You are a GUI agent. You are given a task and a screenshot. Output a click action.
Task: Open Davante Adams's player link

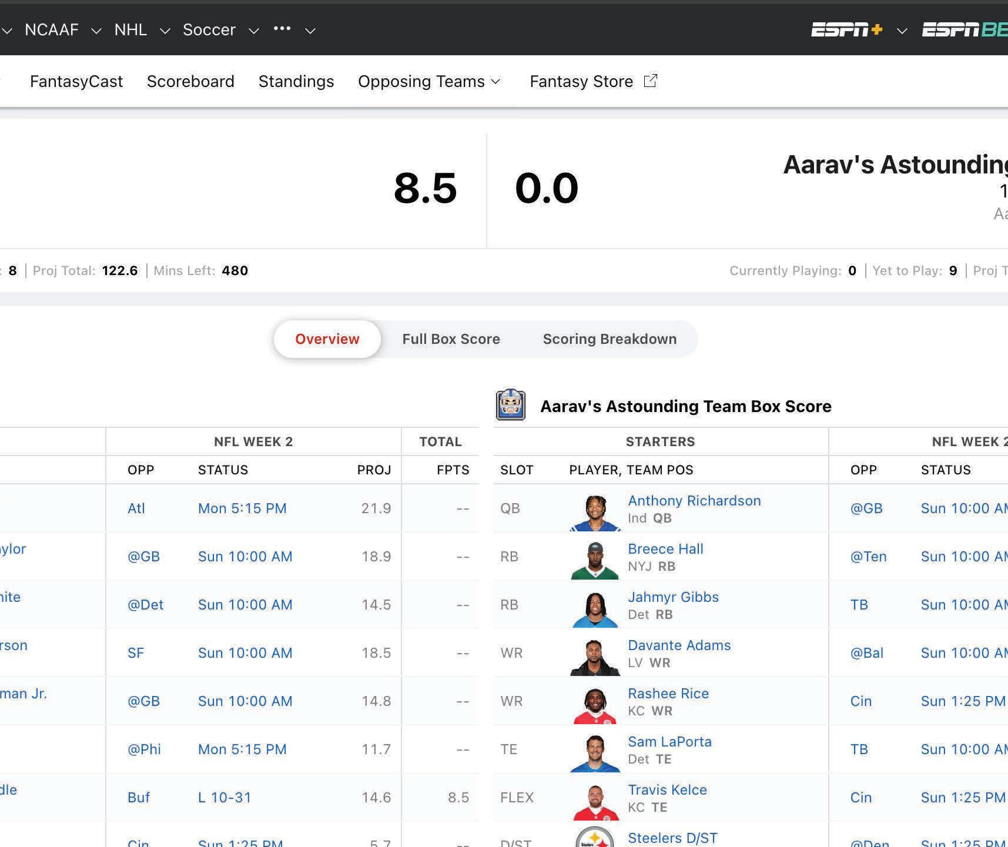[679, 645]
